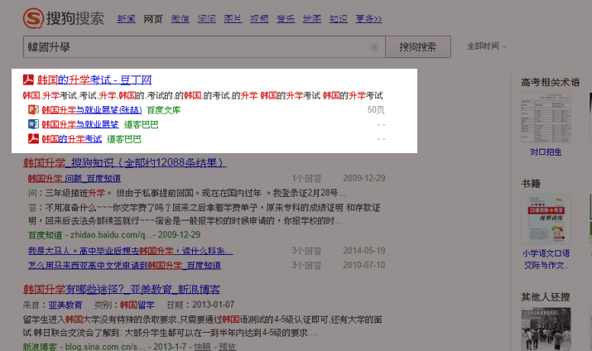Open 韩国升学与就业展望(张喆) document link

92,110
